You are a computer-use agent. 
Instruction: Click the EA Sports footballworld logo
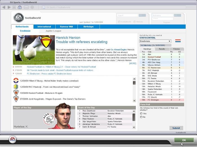click(x=19, y=18)
